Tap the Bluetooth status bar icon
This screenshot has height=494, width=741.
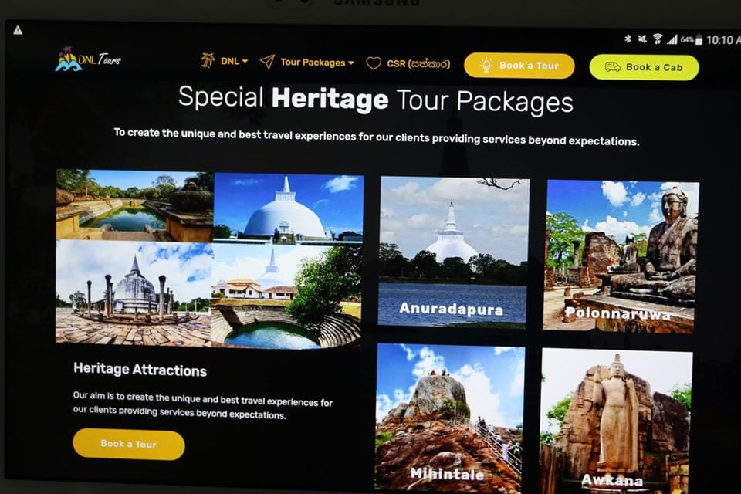click(x=628, y=39)
